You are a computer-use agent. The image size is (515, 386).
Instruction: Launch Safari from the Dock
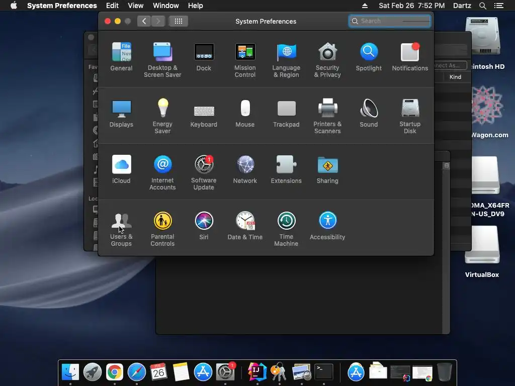pos(137,372)
